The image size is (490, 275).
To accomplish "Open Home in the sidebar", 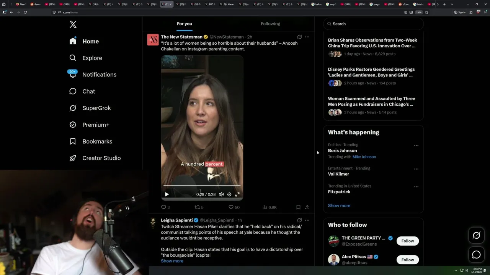I will coord(84,41).
